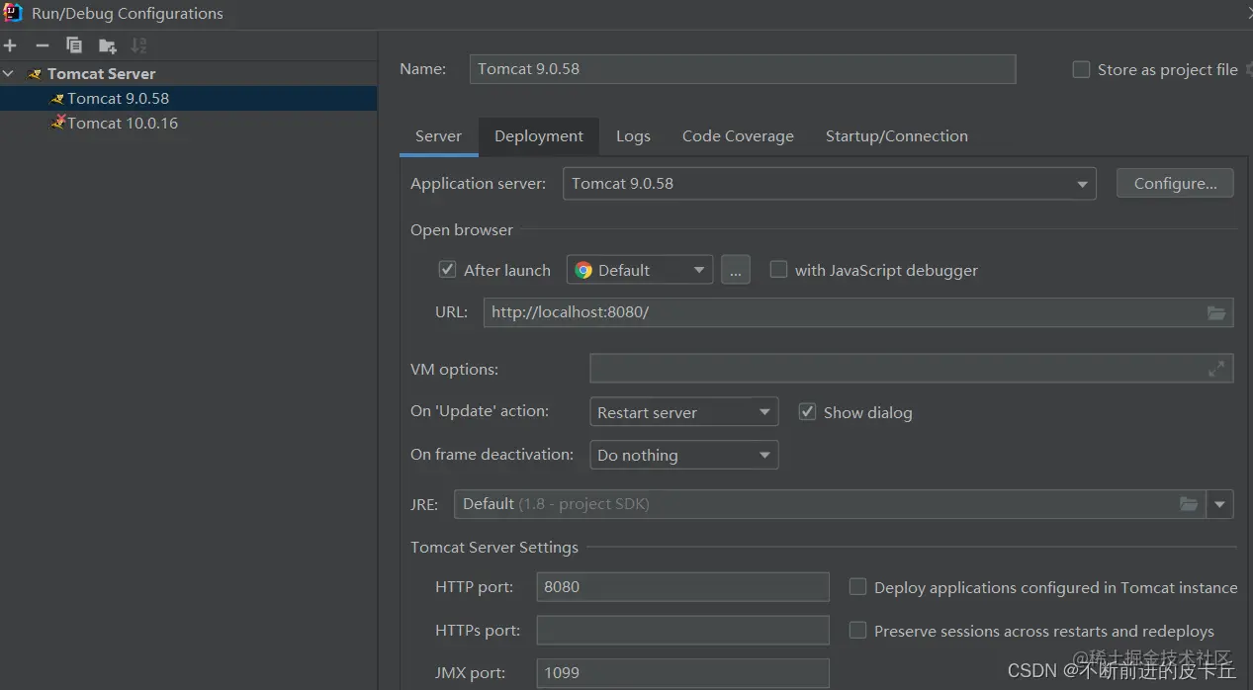
Task: Enable preserve sessions across restarts
Action: [857, 631]
